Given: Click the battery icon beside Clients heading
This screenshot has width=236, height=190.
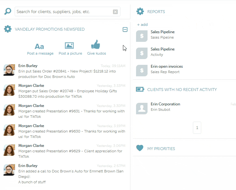Looking at the screenshot, I should coord(140,89).
